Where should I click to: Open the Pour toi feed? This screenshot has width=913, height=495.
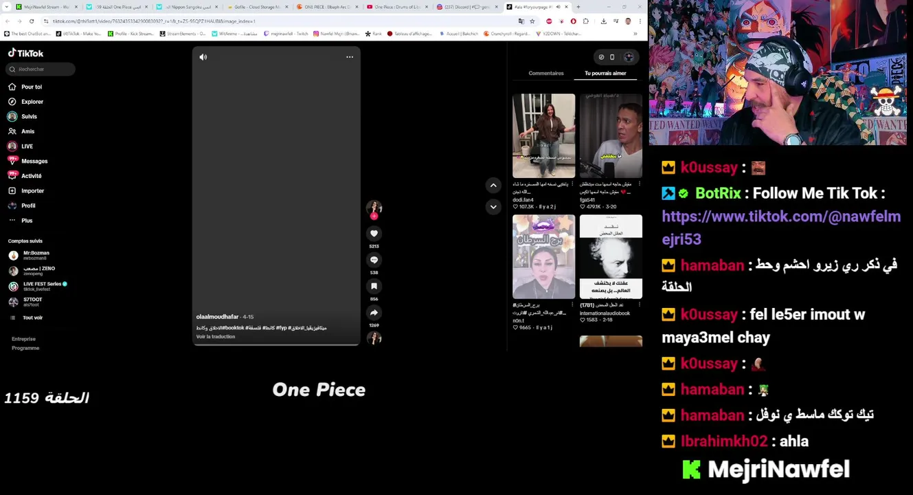coord(25,87)
